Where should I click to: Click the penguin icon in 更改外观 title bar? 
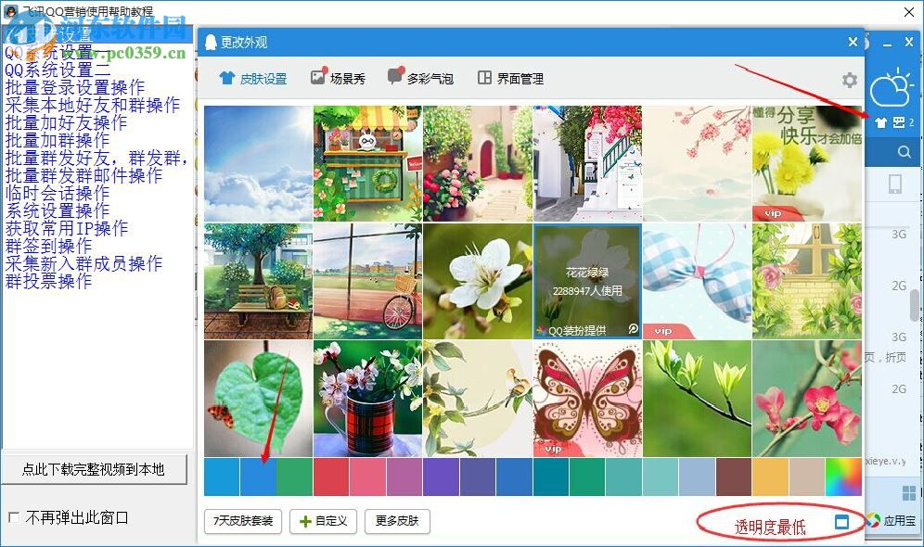211,43
